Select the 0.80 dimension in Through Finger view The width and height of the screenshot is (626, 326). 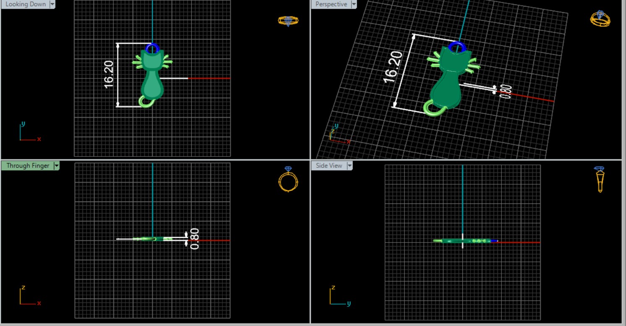click(195, 238)
